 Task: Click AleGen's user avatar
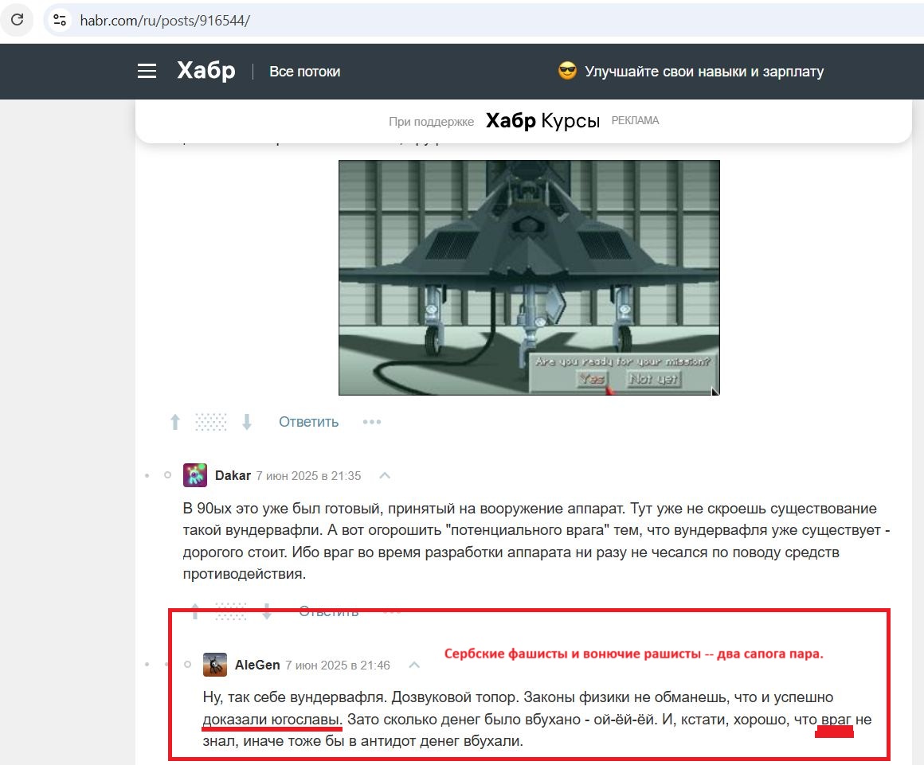click(215, 665)
